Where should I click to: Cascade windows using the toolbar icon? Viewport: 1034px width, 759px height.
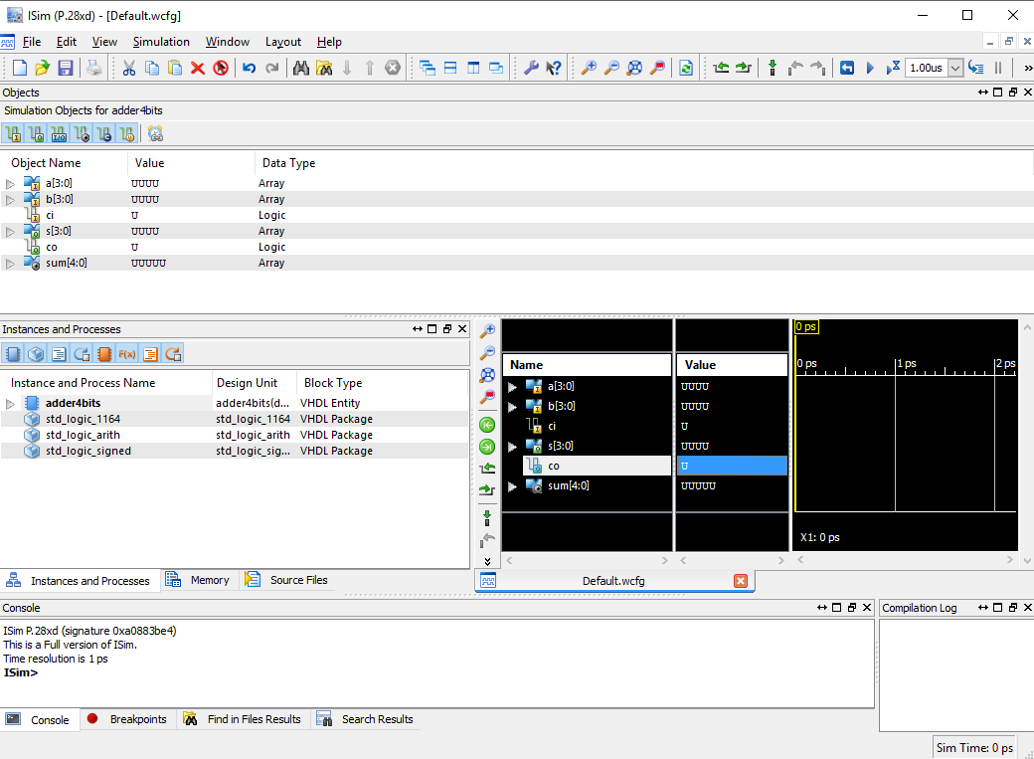pyautogui.click(x=428, y=68)
